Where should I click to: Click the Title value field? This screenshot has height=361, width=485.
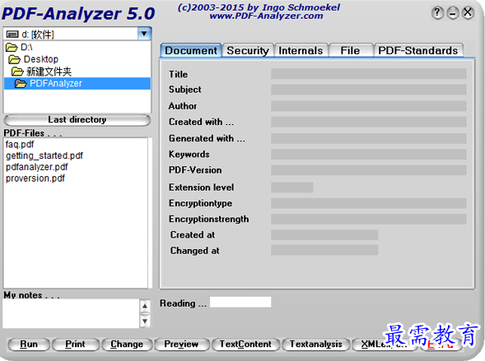point(369,74)
